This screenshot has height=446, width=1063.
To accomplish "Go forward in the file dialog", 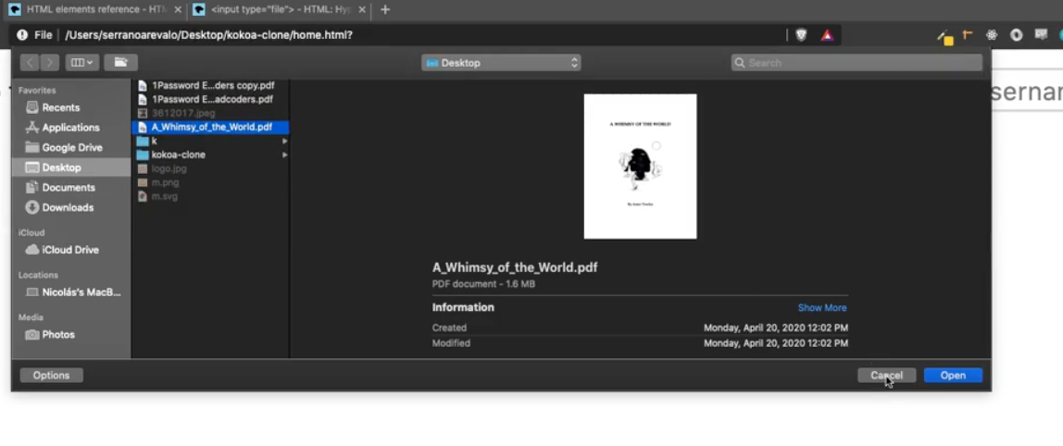I will coord(49,62).
